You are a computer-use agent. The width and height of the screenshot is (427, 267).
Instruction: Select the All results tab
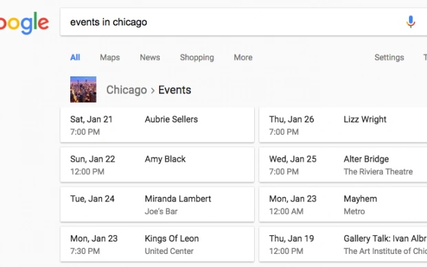(x=75, y=57)
